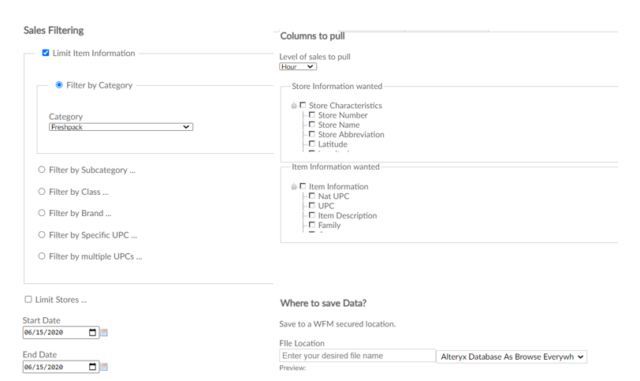
Task: Open the End Date calendar popup icon
Action: click(104, 367)
